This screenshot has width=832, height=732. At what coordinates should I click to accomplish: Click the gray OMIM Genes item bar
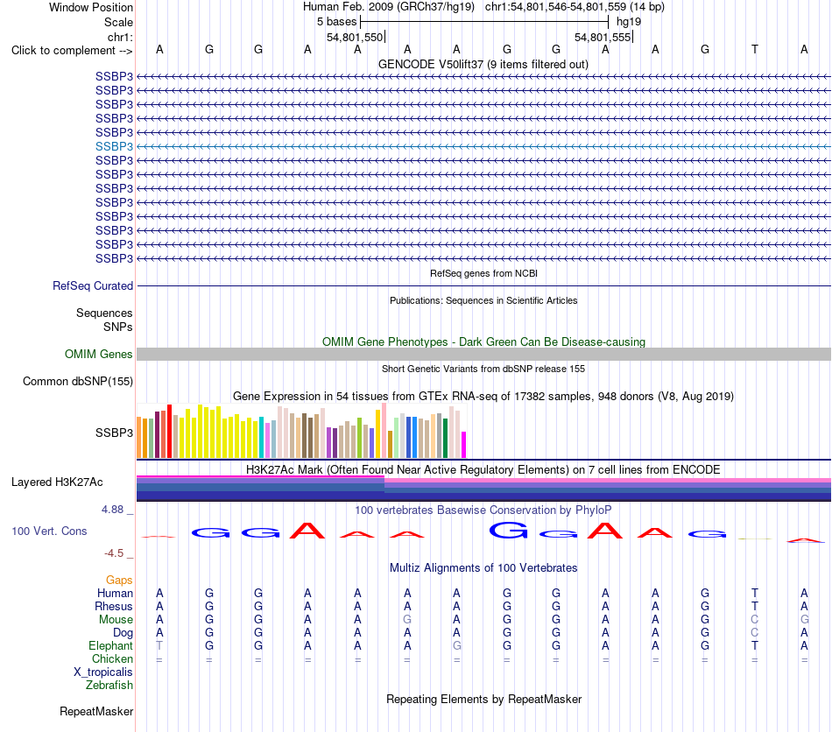click(x=483, y=355)
